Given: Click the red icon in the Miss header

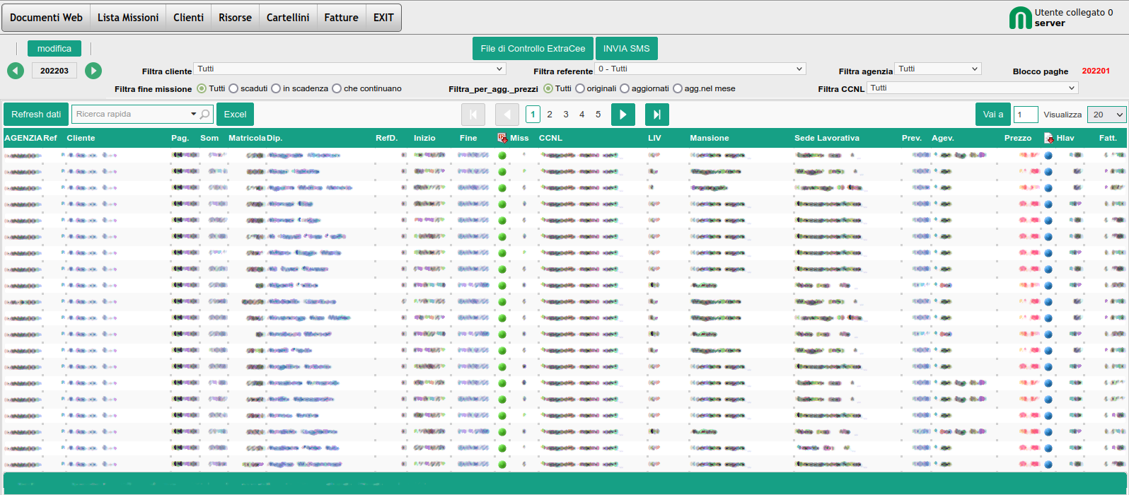Looking at the screenshot, I should pyautogui.click(x=502, y=138).
